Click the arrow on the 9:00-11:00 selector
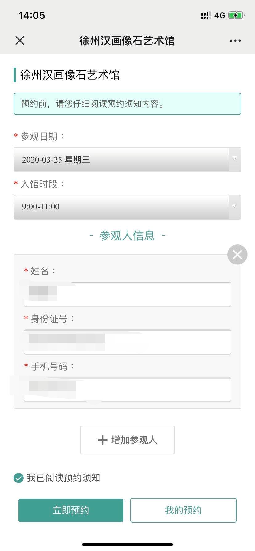This screenshot has height=551, width=255. point(234,206)
